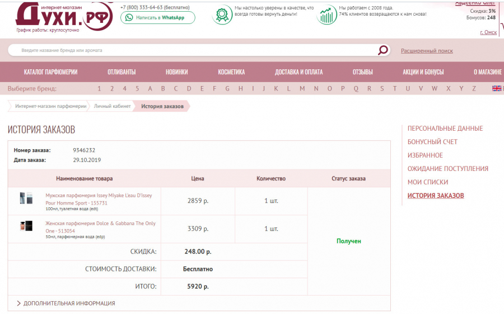
Task: Click the growth chart statistics icon
Action: pyautogui.click(x=326, y=15)
